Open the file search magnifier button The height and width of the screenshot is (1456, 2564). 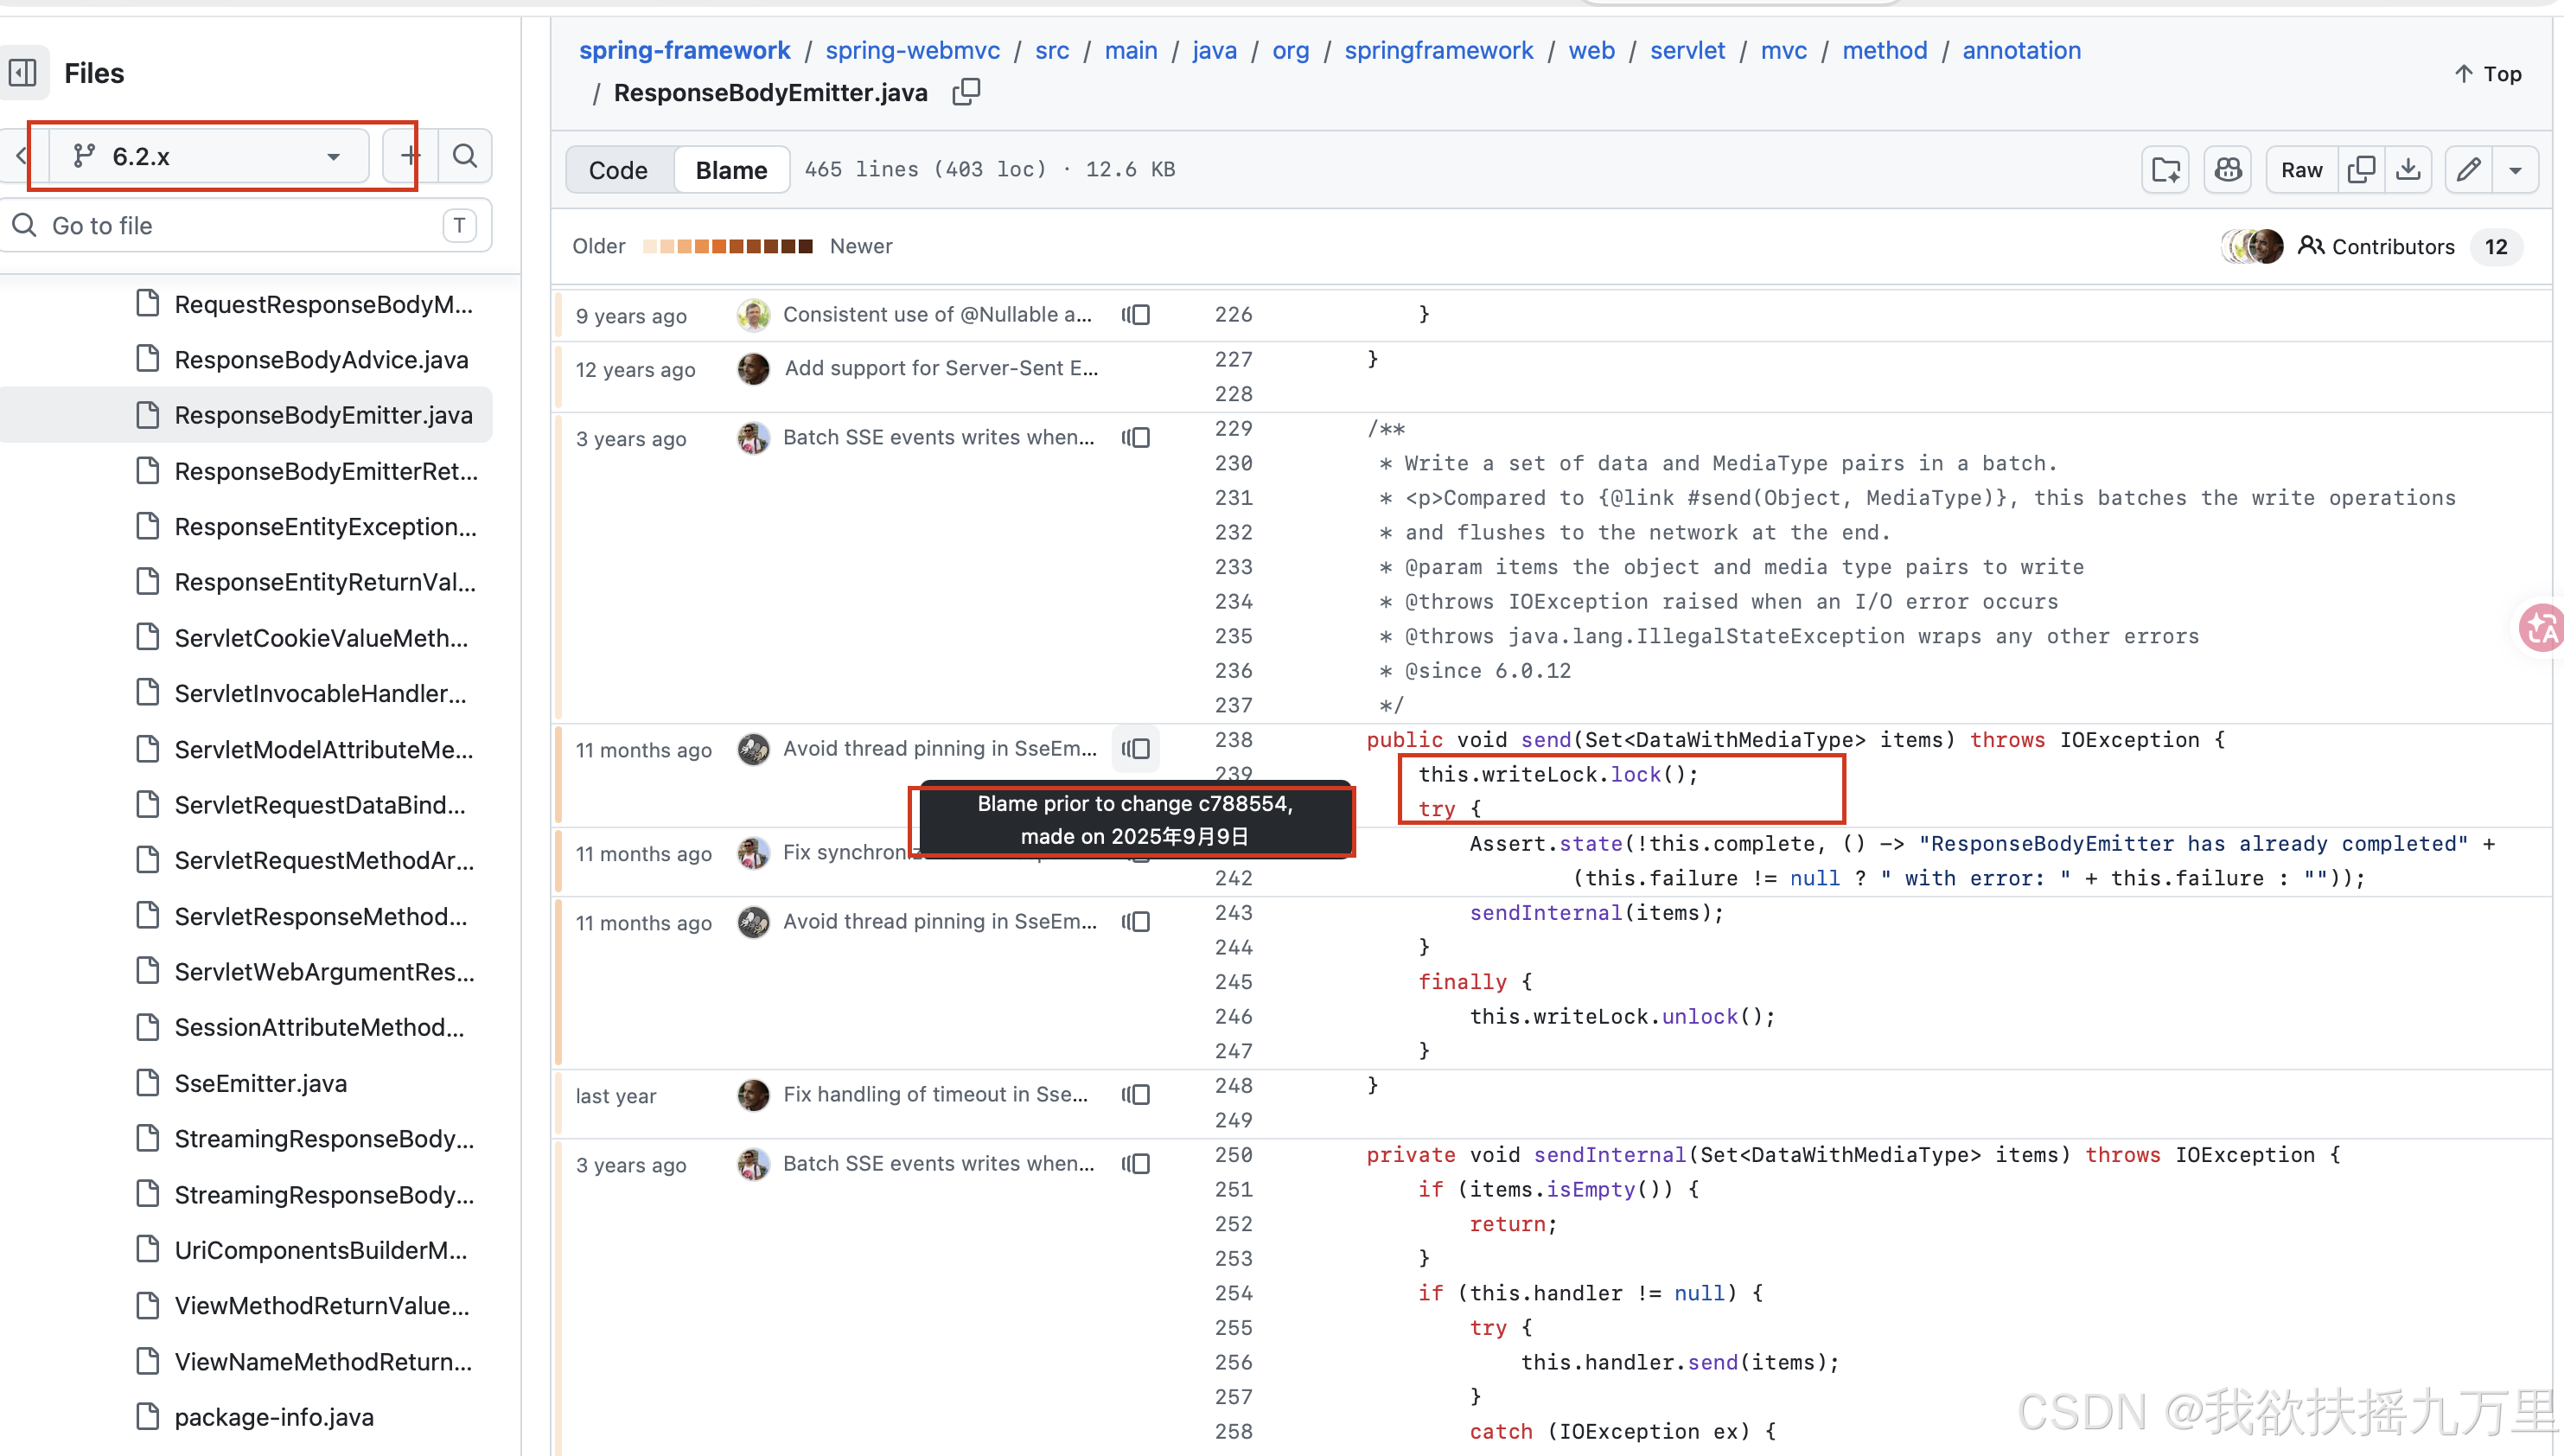pos(465,156)
